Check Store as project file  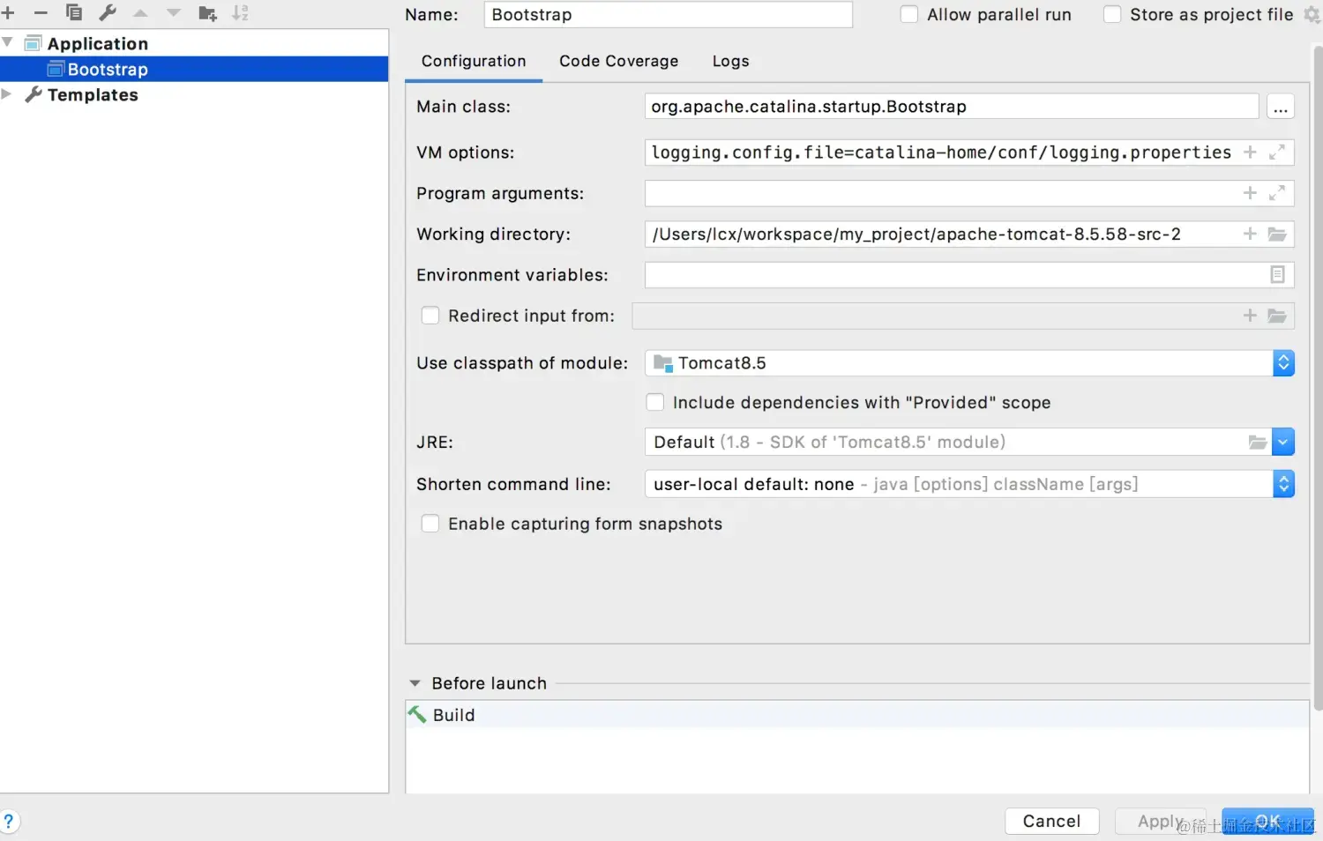point(1112,14)
